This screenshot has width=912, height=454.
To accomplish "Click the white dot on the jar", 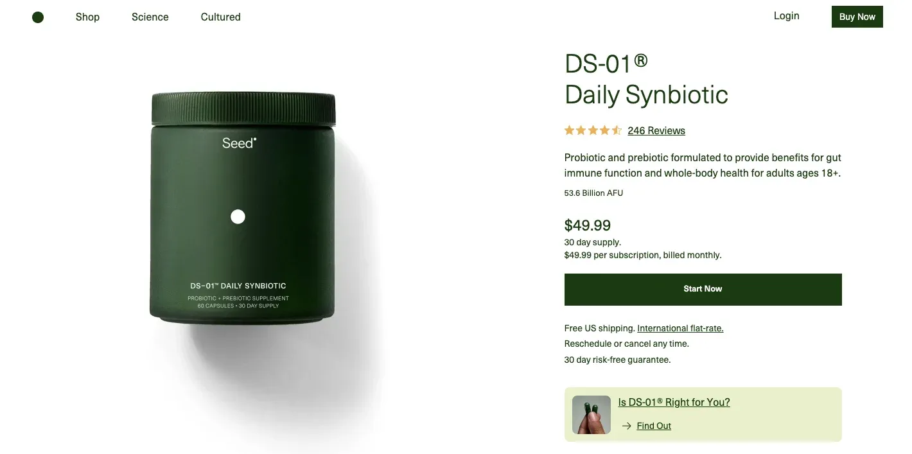I will [238, 217].
